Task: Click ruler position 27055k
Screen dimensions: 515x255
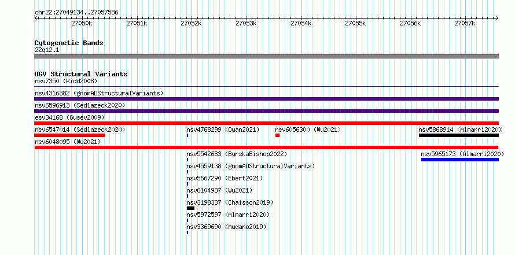Action: [x=356, y=23]
